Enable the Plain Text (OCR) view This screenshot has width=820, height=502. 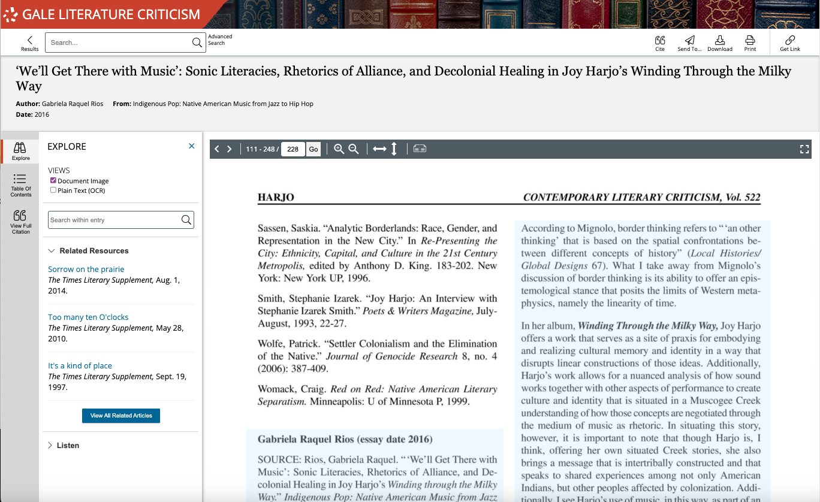click(53, 190)
